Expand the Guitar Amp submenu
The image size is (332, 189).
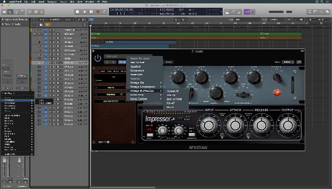pyautogui.click(x=144, y=95)
